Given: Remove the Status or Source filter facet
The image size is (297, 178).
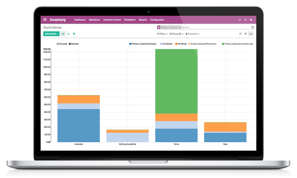Looking at the screenshot, I should coord(179,27).
